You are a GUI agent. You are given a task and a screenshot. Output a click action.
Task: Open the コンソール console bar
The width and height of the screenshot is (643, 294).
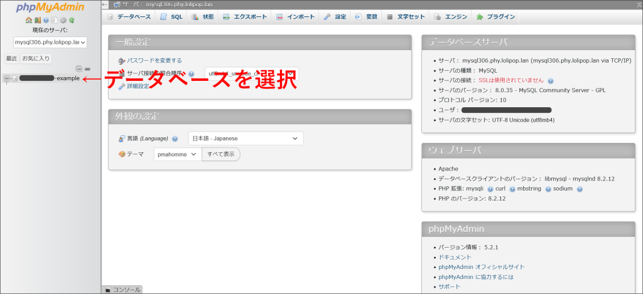[x=122, y=290]
